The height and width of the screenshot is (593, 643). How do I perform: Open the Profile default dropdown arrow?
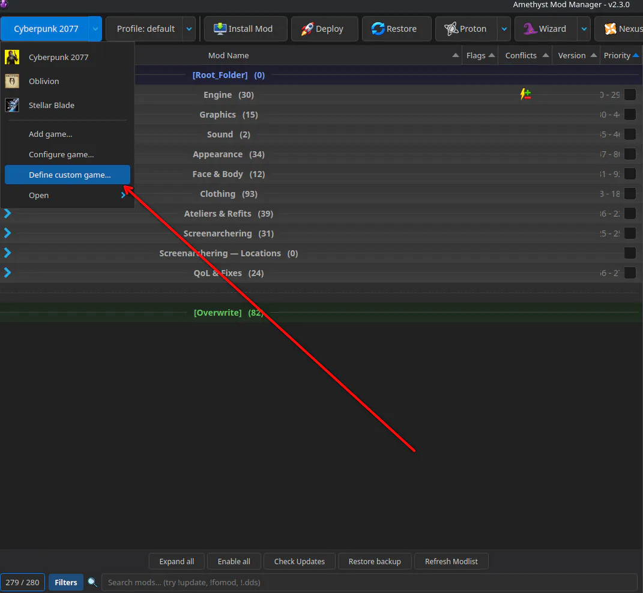pyautogui.click(x=189, y=29)
